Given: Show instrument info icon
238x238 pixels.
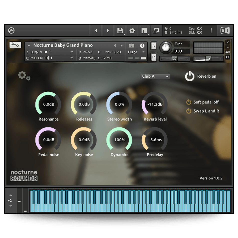Looking at the screenshot, I should tap(142, 46).
